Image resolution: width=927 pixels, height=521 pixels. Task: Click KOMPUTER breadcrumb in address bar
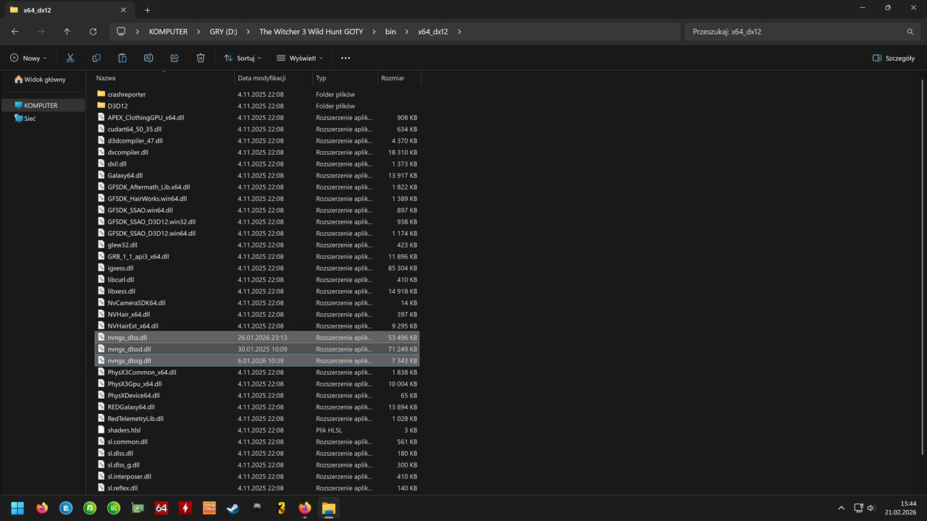168,32
